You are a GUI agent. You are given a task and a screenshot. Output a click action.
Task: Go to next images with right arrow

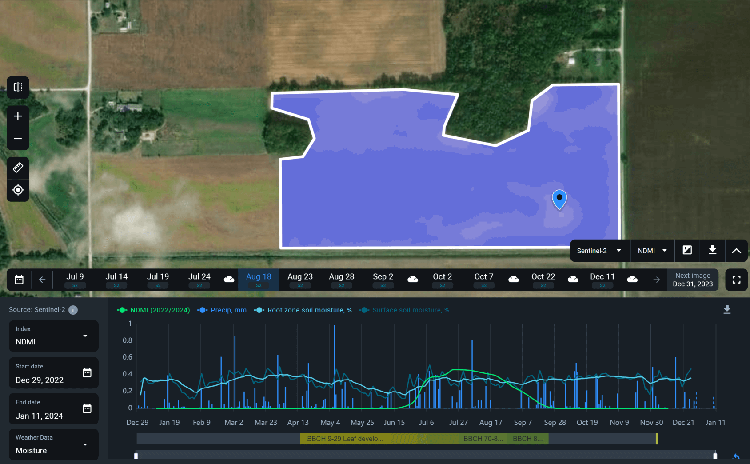(656, 280)
